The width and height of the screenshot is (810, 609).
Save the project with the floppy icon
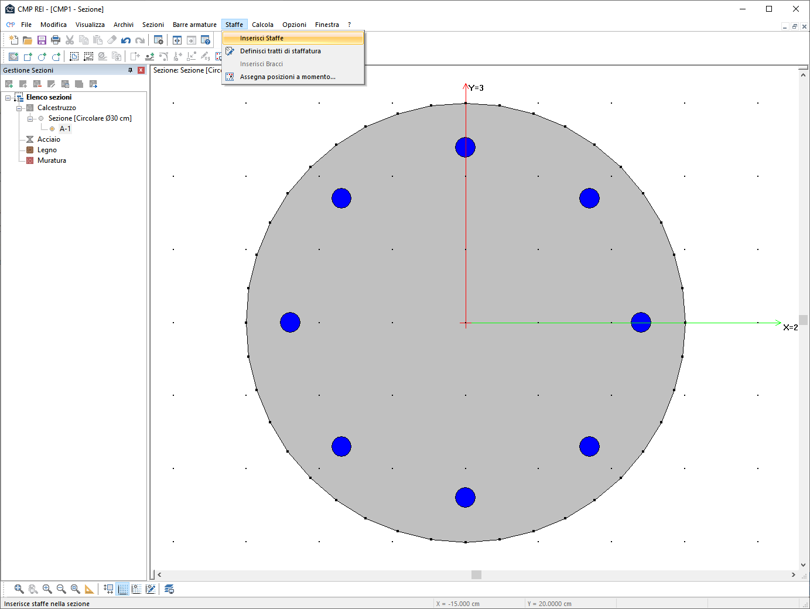click(42, 40)
